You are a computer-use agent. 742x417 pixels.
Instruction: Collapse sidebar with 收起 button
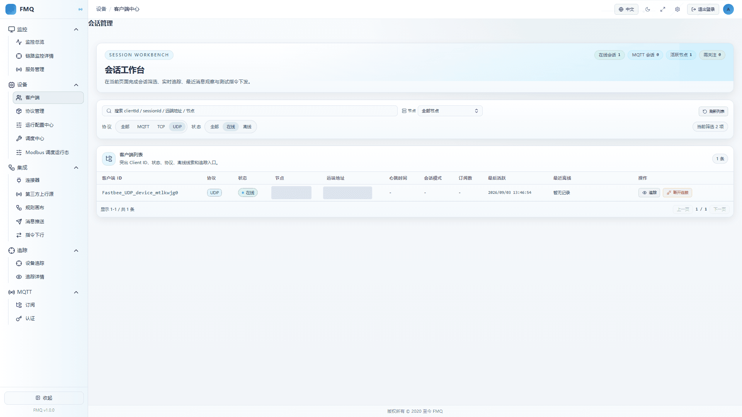tap(44, 398)
